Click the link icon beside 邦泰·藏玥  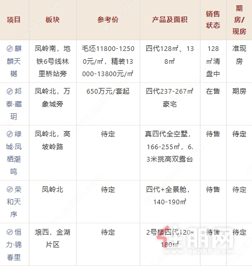pyautogui.click(x=10, y=92)
